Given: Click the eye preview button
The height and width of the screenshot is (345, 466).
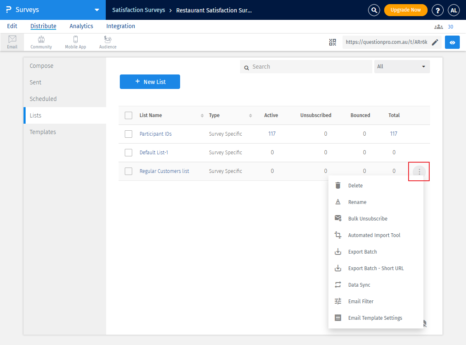Looking at the screenshot, I should 452,42.
